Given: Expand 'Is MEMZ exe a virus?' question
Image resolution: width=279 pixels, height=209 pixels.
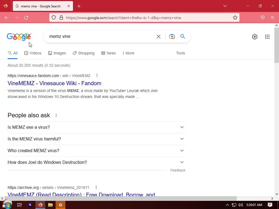Looking at the screenshot, I should [x=96, y=127].
